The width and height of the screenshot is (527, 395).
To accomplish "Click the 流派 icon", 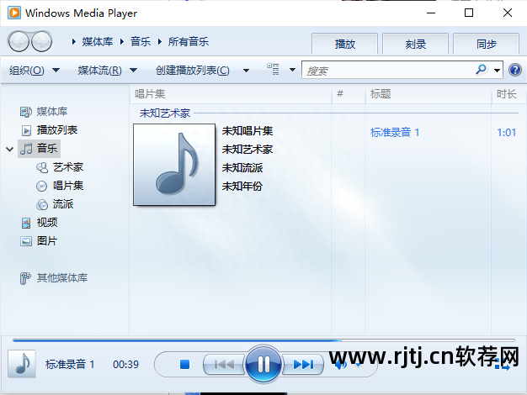I will pyautogui.click(x=42, y=204).
